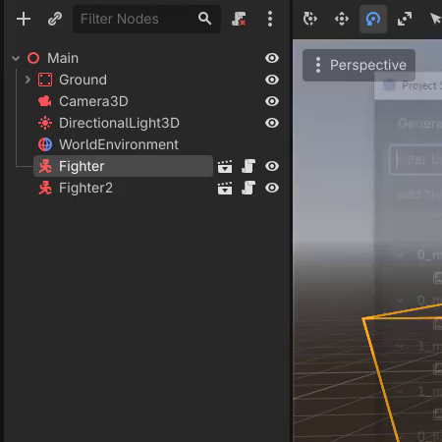The height and width of the screenshot is (442, 442).
Task: Click the Fighter2 character body icon
Action: pos(45,188)
